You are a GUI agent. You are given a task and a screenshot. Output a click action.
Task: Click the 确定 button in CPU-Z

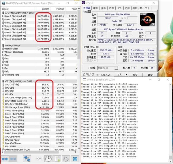(150, 75)
